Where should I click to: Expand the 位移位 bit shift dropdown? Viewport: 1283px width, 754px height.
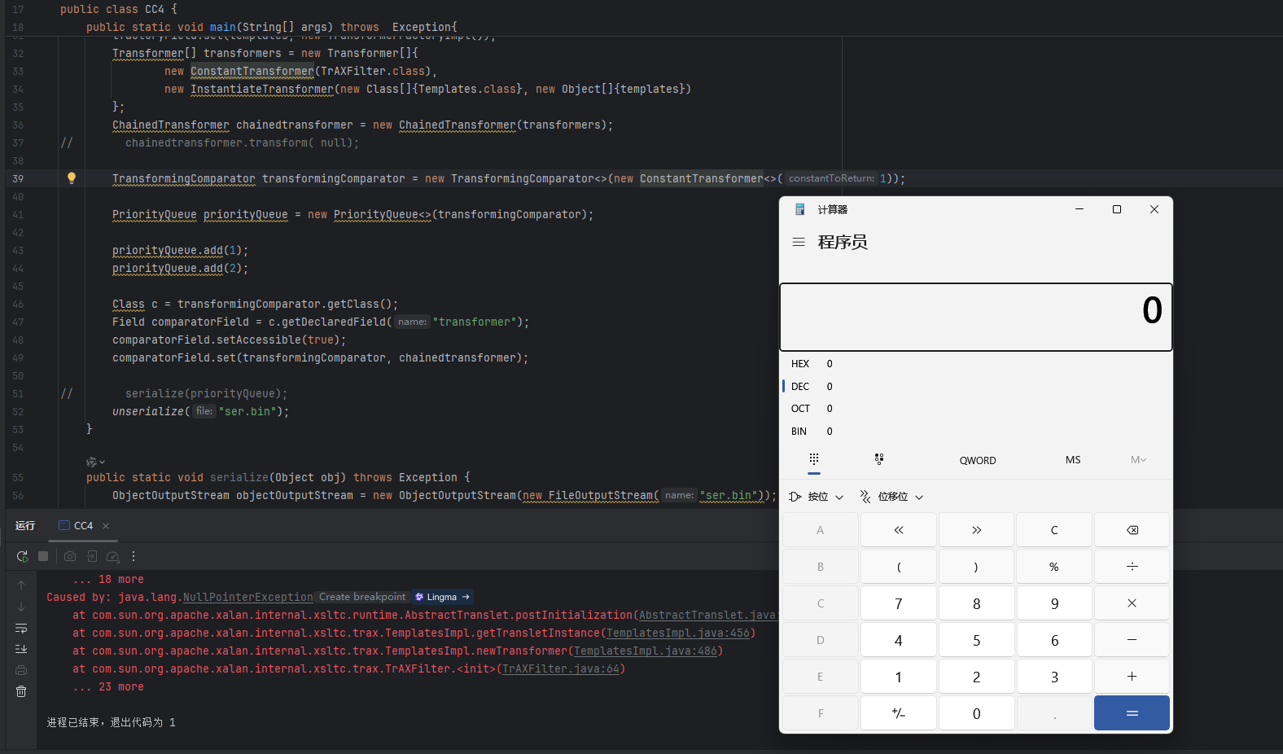[892, 497]
